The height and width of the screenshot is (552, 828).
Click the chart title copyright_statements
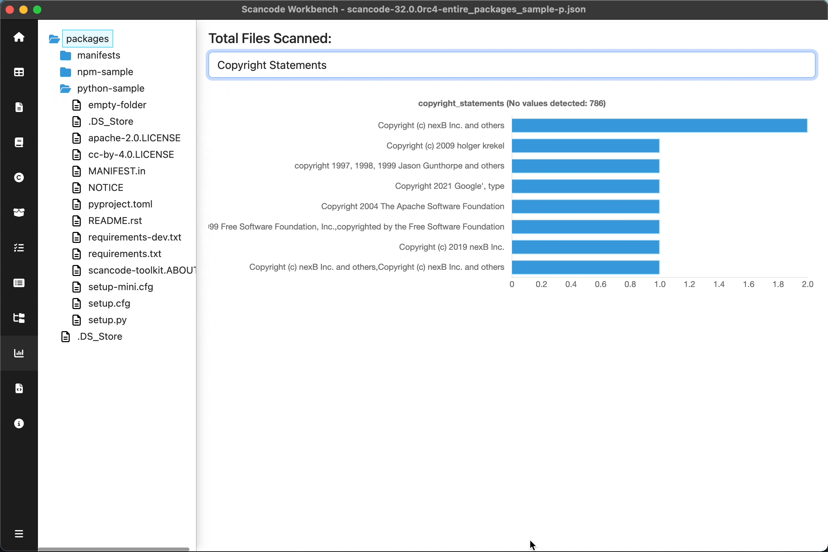coord(512,103)
